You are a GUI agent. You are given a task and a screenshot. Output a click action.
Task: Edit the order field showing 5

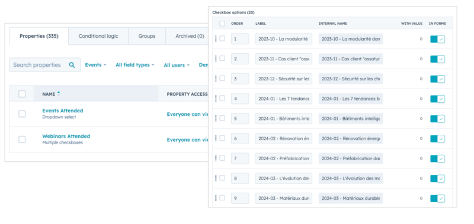click(x=240, y=118)
